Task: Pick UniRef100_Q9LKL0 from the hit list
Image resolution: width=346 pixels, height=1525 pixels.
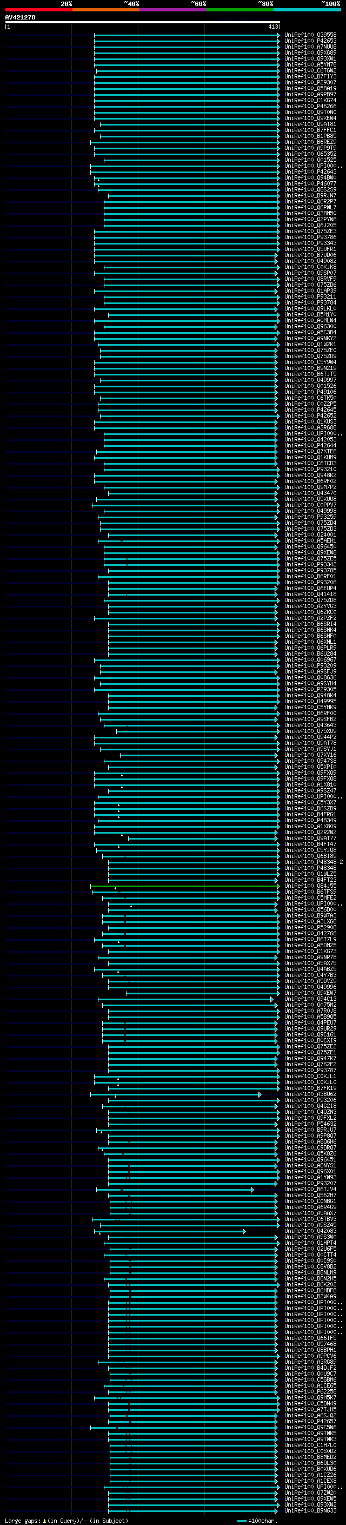Action: pos(310,309)
